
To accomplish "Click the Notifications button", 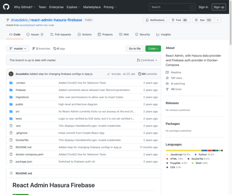I will [x=155, y=20].
